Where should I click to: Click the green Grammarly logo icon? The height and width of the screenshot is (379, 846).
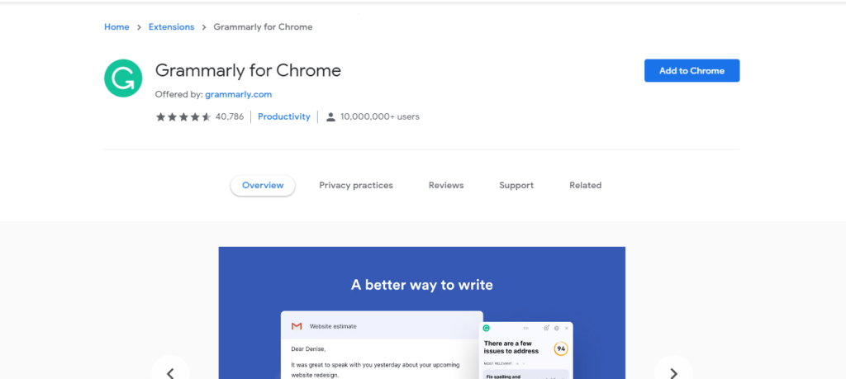pos(123,78)
